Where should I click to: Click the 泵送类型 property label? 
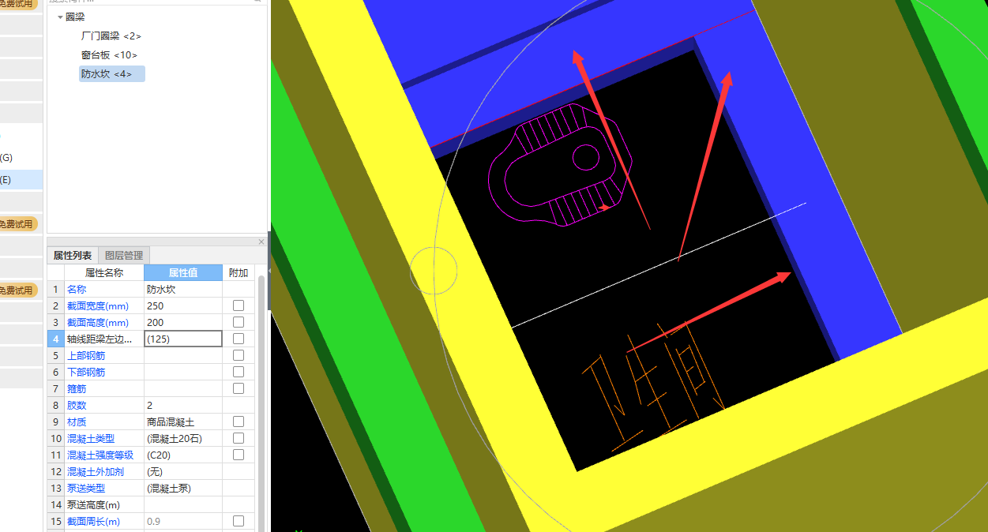pyautogui.click(x=86, y=489)
